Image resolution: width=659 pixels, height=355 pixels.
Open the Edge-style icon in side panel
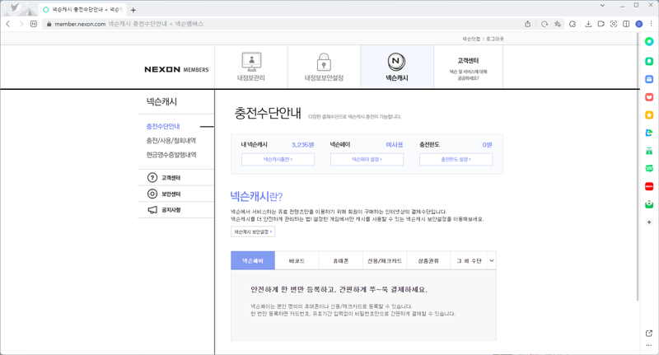coord(649,133)
